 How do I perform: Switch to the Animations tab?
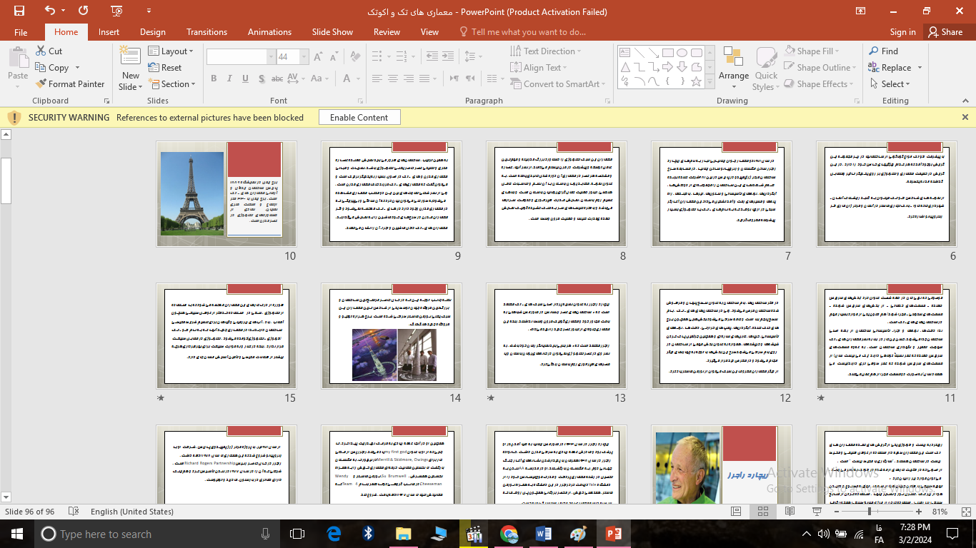pyautogui.click(x=269, y=32)
